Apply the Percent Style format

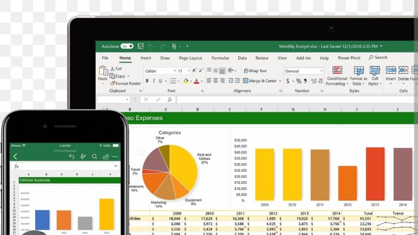click(x=299, y=81)
